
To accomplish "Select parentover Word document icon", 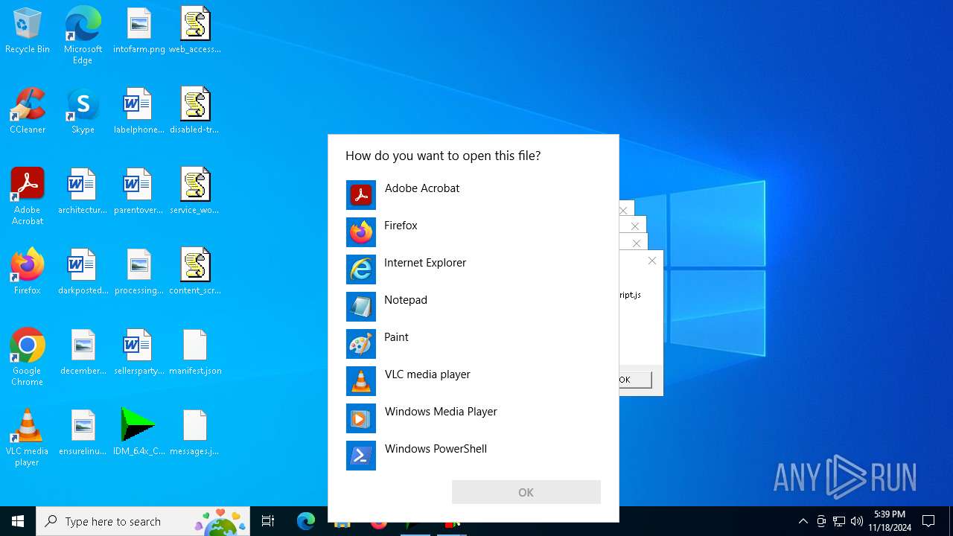I will (139, 192).
